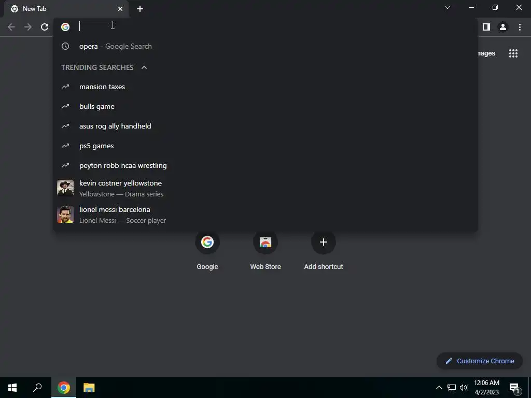
Task: Open the Google apps grid
Action: coord(513,53)
